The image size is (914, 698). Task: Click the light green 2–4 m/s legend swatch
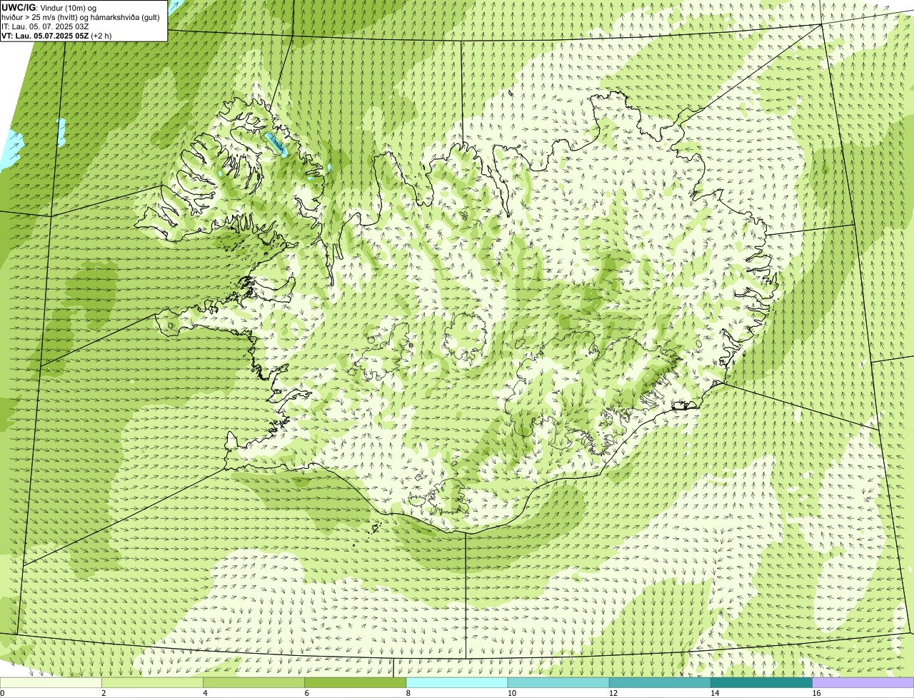(152, 683)
